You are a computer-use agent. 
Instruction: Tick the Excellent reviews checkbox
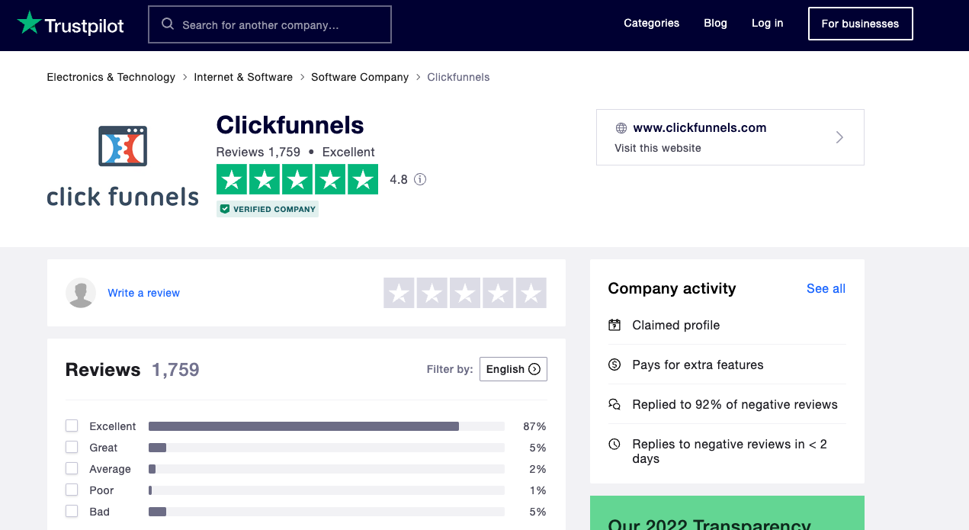point(72,426)
